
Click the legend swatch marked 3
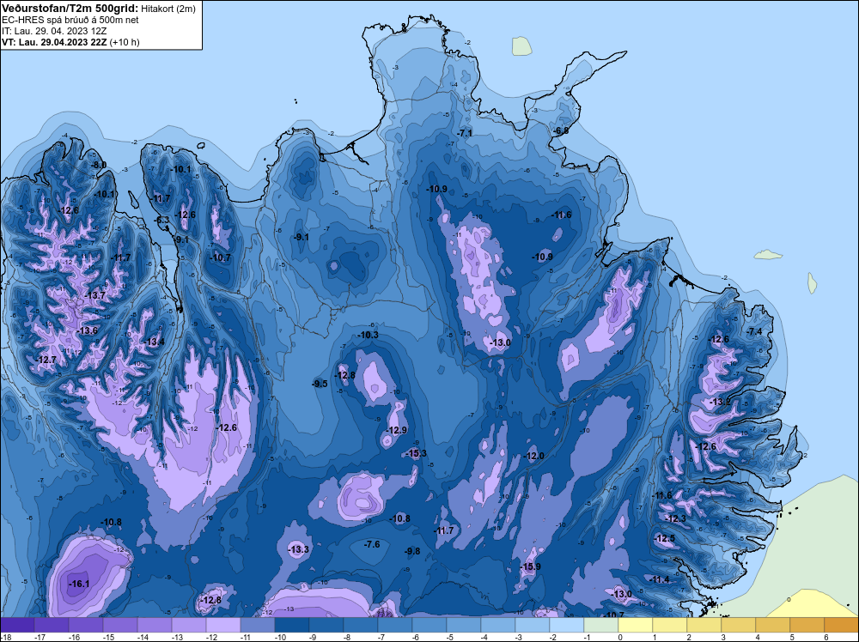[738, 625]
